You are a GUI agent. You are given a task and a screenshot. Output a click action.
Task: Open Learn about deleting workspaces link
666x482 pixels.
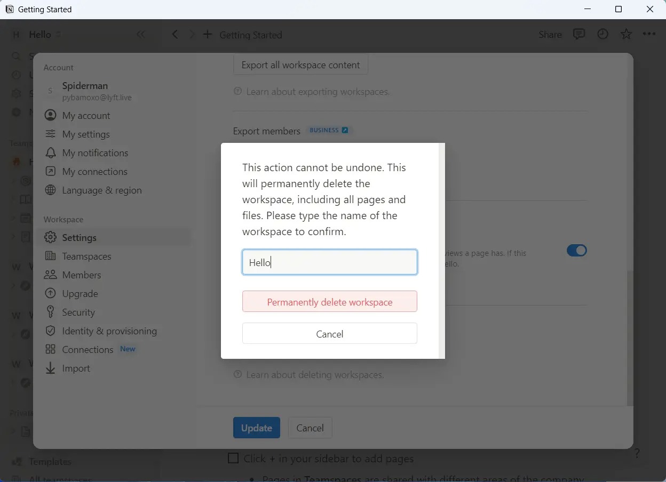[315, 375]
